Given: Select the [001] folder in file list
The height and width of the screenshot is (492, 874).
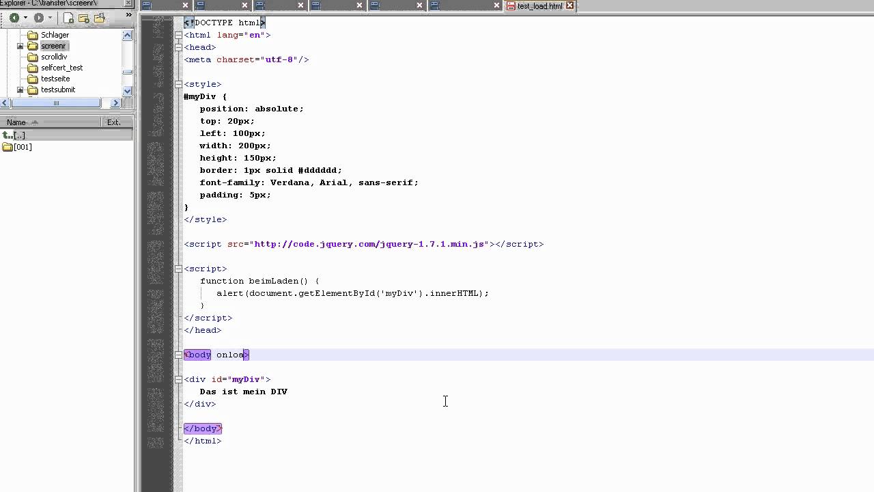Looking at the screenshot, I should pyautogui.click(x=17, y=147).
